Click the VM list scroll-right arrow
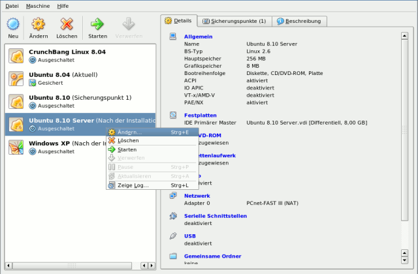The height and width of the screenshot is (274, 418). pos(152,266)
